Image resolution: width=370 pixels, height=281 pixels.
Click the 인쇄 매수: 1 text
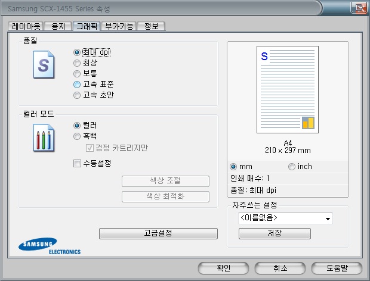[250, 179]
